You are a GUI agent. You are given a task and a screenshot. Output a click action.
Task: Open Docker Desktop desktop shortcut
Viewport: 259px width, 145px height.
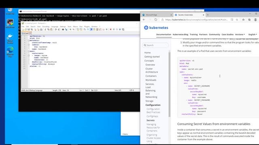10,39
